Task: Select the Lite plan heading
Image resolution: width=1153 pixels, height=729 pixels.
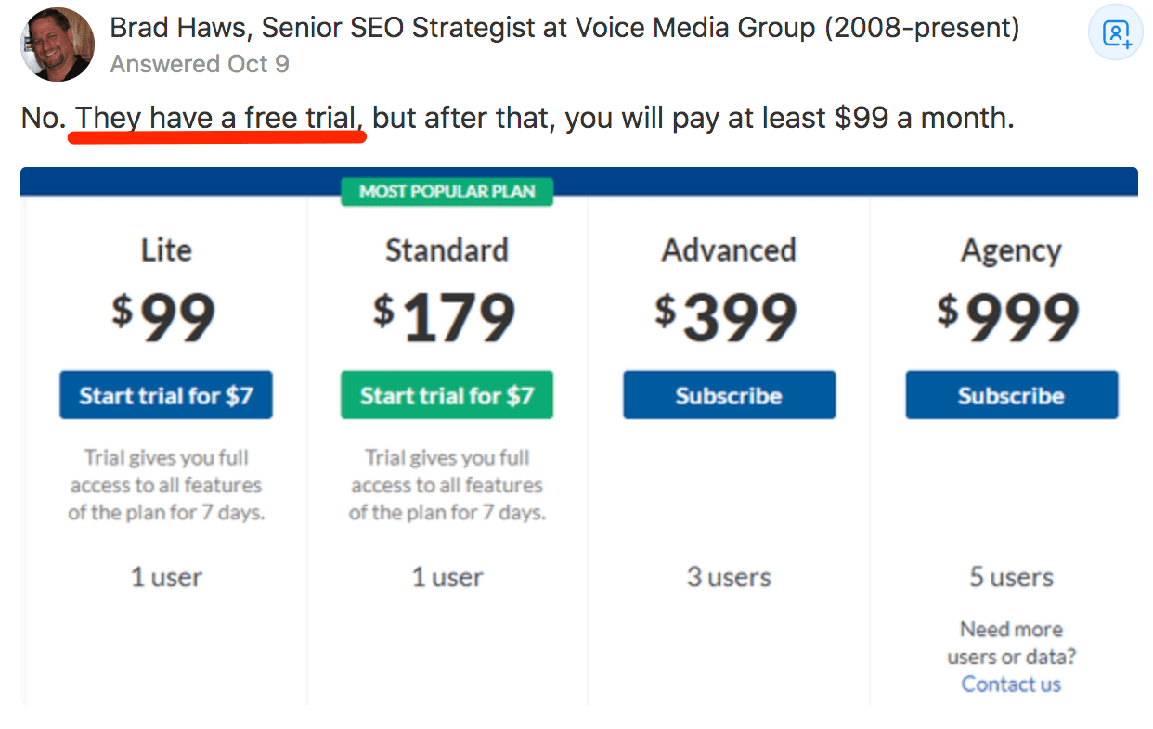Action: click(x=165, y=249)
